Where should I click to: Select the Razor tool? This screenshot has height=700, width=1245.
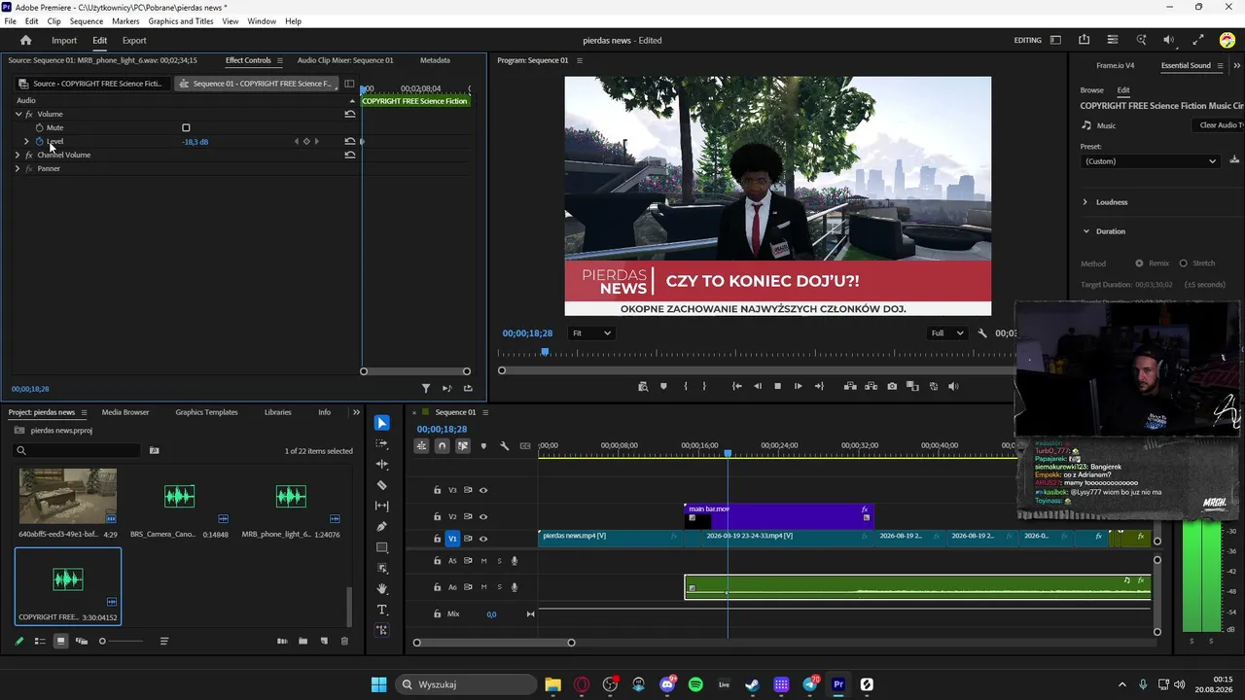(381, 485)
